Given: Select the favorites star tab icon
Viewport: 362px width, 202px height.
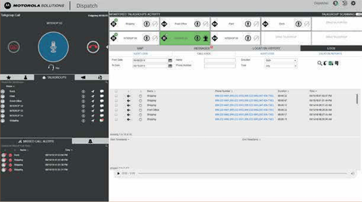Looking at the screenshot, I should click(x=9, y=78).
